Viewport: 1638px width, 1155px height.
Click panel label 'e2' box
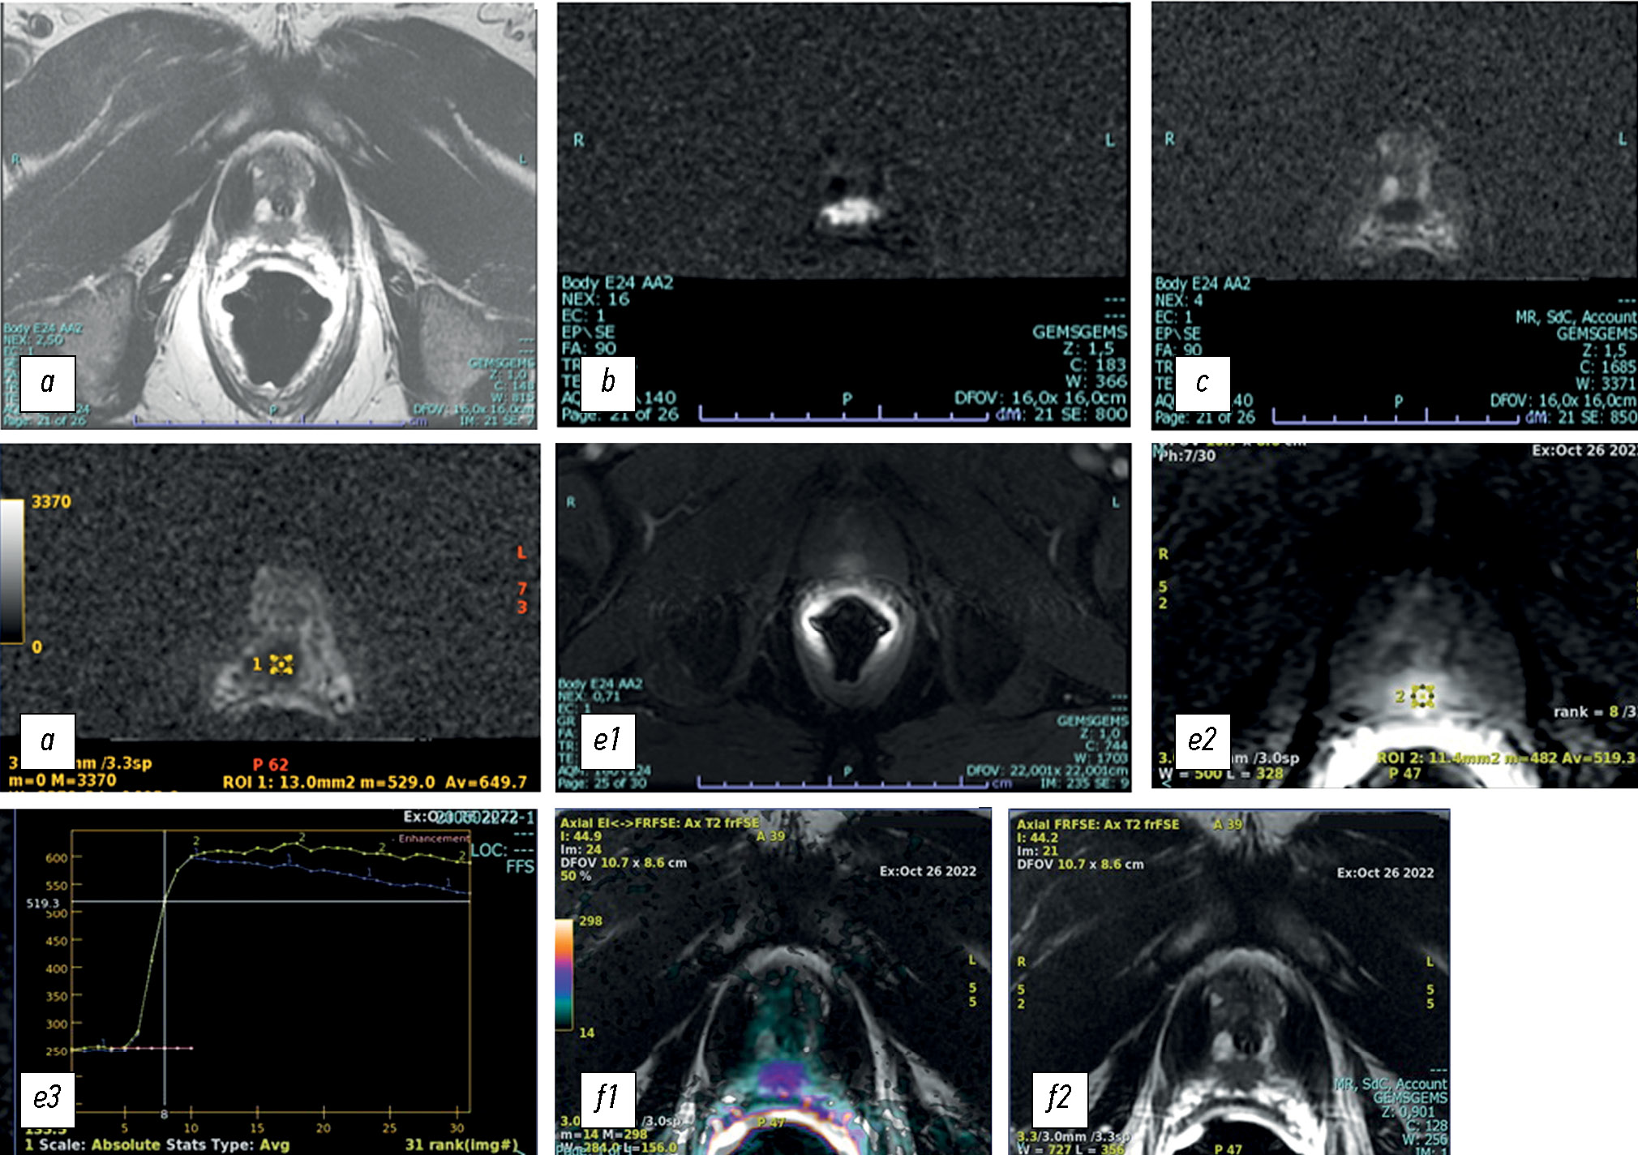(1202, 741)
